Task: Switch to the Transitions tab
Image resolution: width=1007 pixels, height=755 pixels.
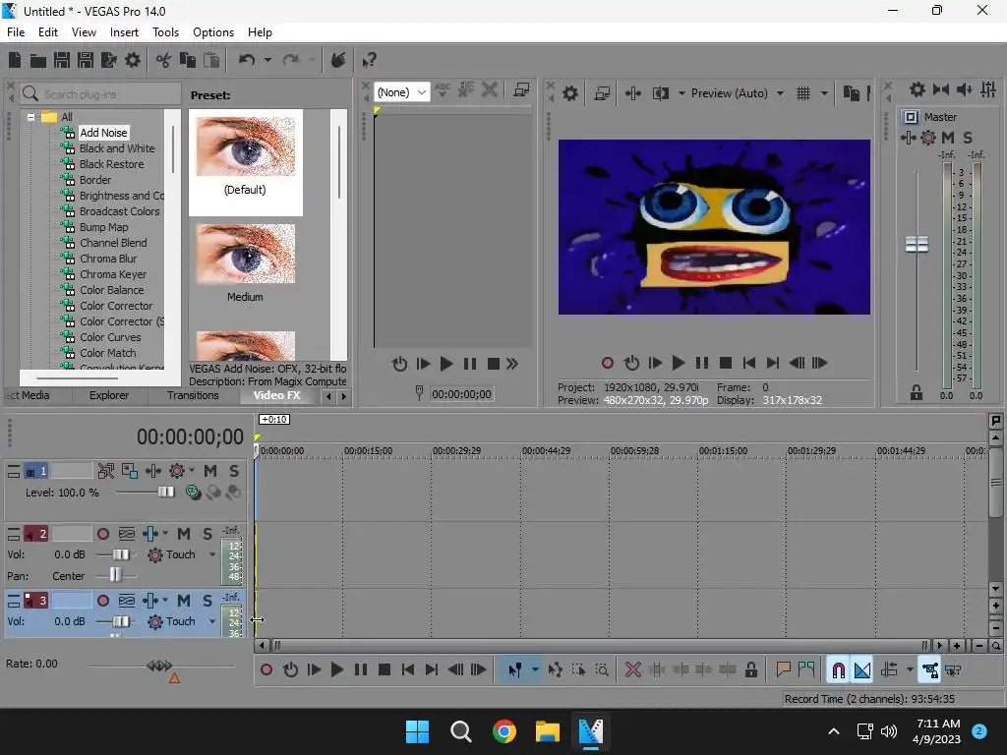Action: (193, 395)
